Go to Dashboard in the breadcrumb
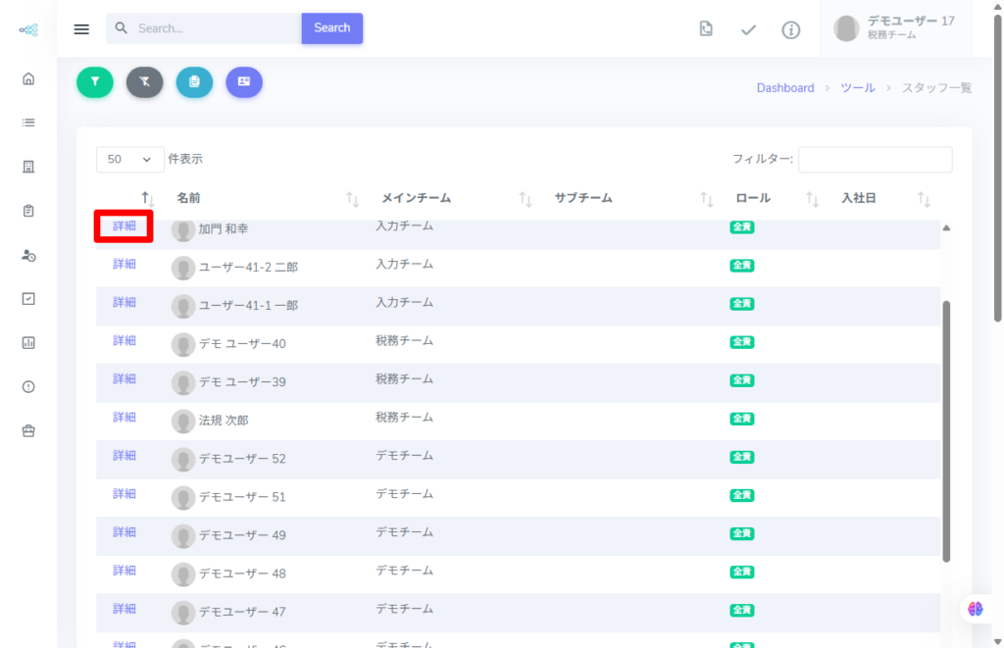The height and width of the screenshot is (648, 1004). click(784, 88)
